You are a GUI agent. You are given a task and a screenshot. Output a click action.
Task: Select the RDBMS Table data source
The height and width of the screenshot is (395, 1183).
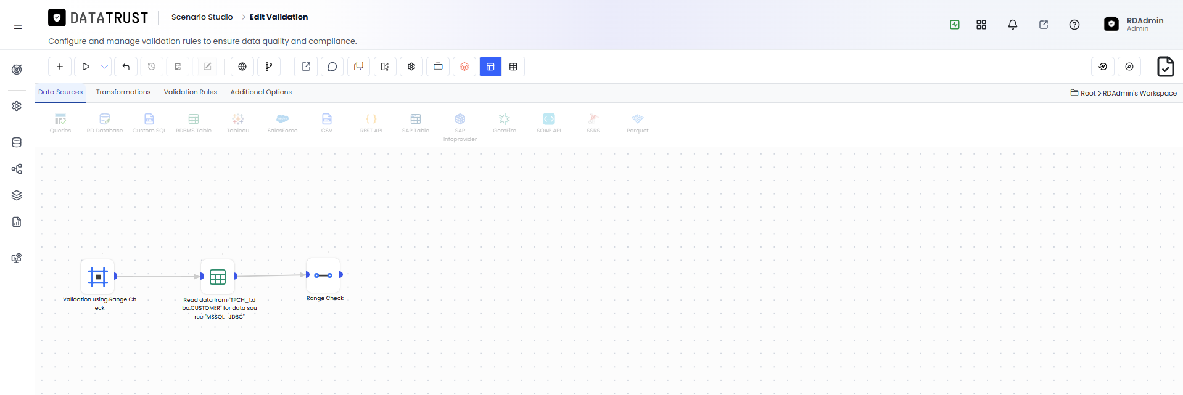[194, 123]
